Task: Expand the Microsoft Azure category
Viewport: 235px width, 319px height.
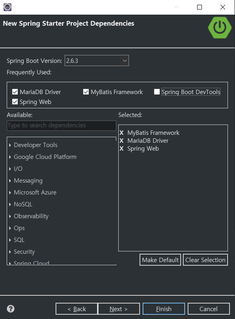Action: click(10, 193)
